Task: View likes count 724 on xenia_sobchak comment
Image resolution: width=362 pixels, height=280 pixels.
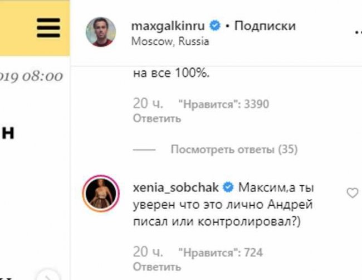Action: pyautogui.click(x=219, y=253)
